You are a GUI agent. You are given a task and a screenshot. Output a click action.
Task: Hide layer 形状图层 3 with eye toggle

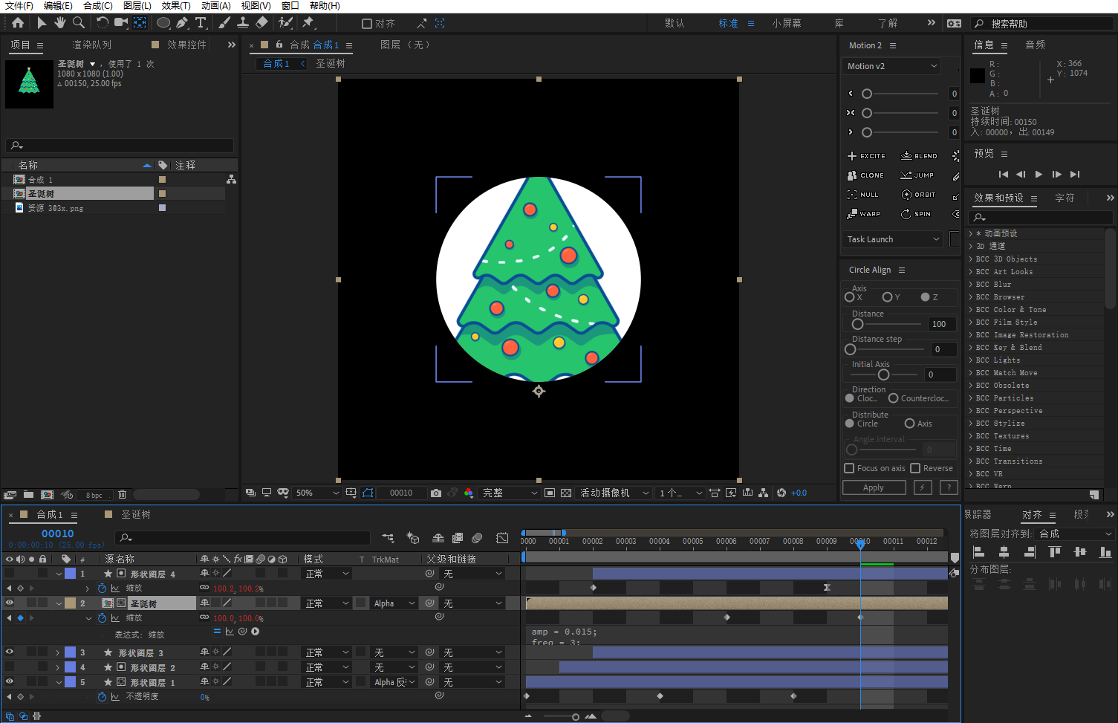tap(10, 652)
